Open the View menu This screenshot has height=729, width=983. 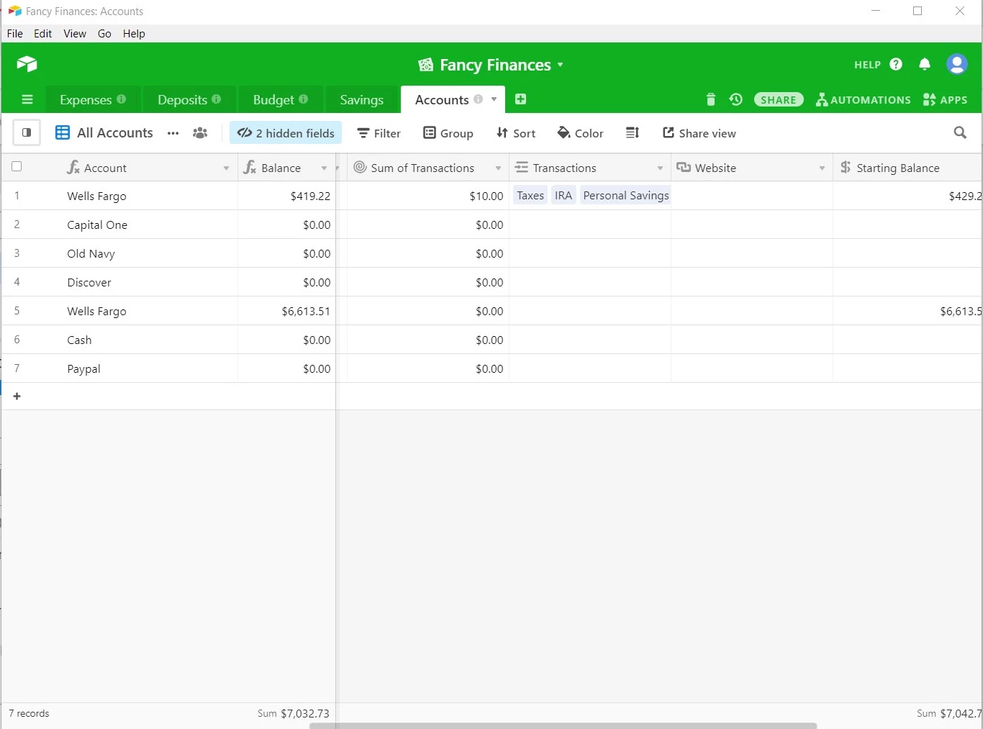pyautogui.click(x=75, y=33)
